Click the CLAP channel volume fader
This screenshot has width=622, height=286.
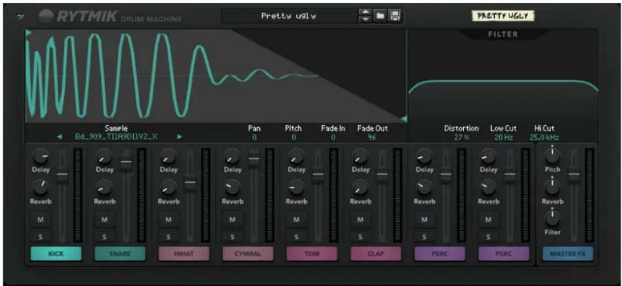pyautogui.click(x=382, y=174)
